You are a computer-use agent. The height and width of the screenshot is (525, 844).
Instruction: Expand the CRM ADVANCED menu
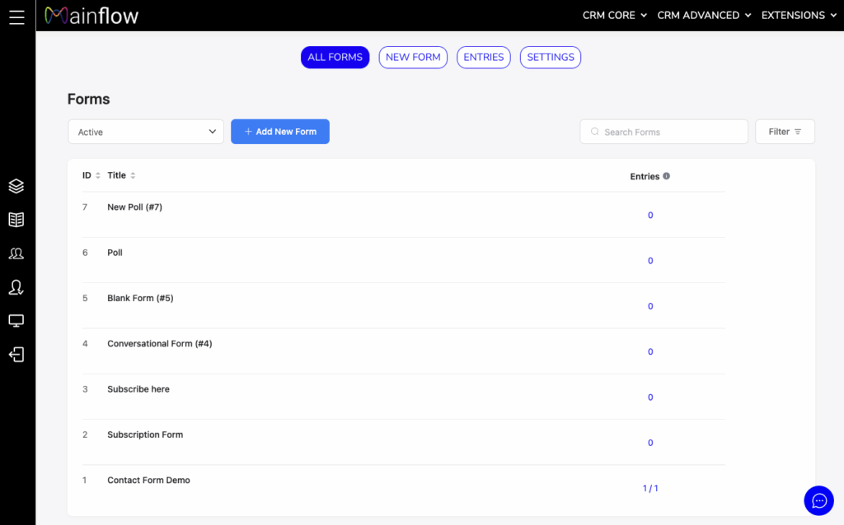click(x=704, y=16)
